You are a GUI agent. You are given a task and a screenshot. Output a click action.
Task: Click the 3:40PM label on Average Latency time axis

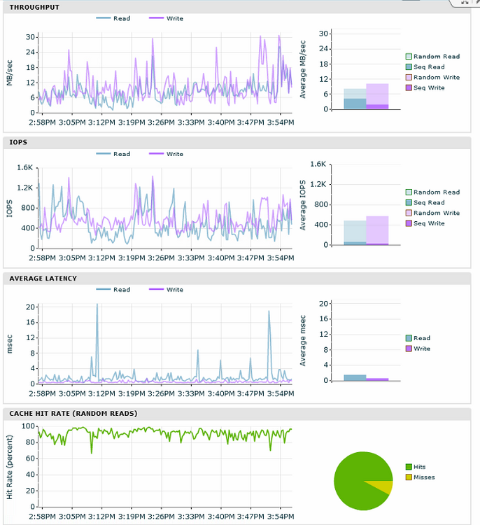221,393
